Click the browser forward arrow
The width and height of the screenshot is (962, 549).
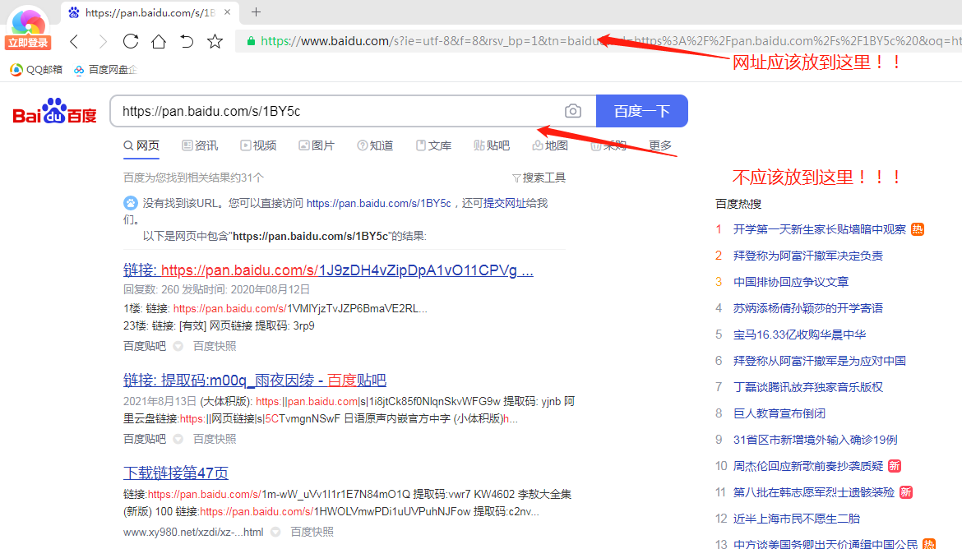pyautogui.click(x=103, y=41)
